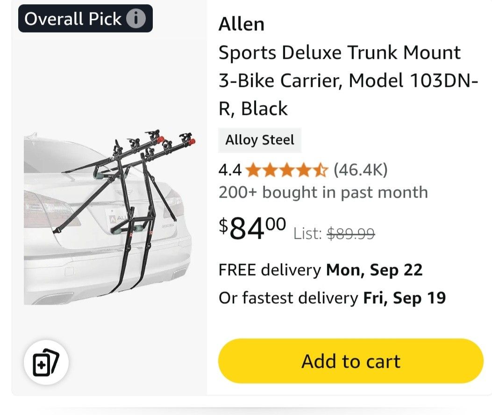The image size is (492, 415).
Task: Click the "List:" price label
Action: click(x=307, y=233)
